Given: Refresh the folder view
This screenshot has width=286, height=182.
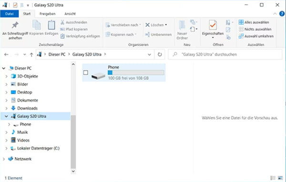Looking at the screenshot, I should 160,54.
